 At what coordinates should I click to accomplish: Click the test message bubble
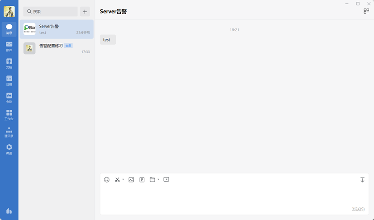pos(108,40)
